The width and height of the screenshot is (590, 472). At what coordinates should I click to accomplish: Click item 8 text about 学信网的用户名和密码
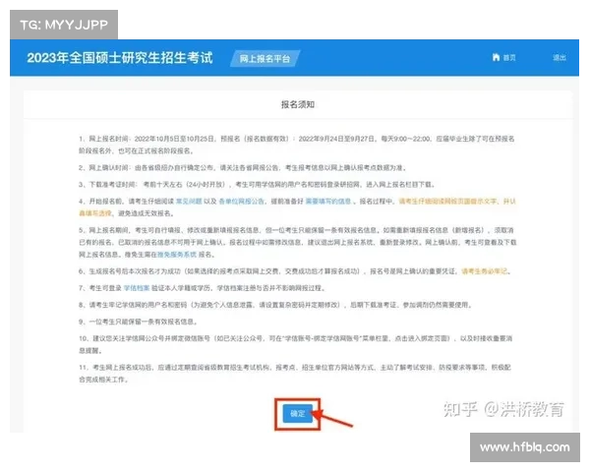pos(275,305)
